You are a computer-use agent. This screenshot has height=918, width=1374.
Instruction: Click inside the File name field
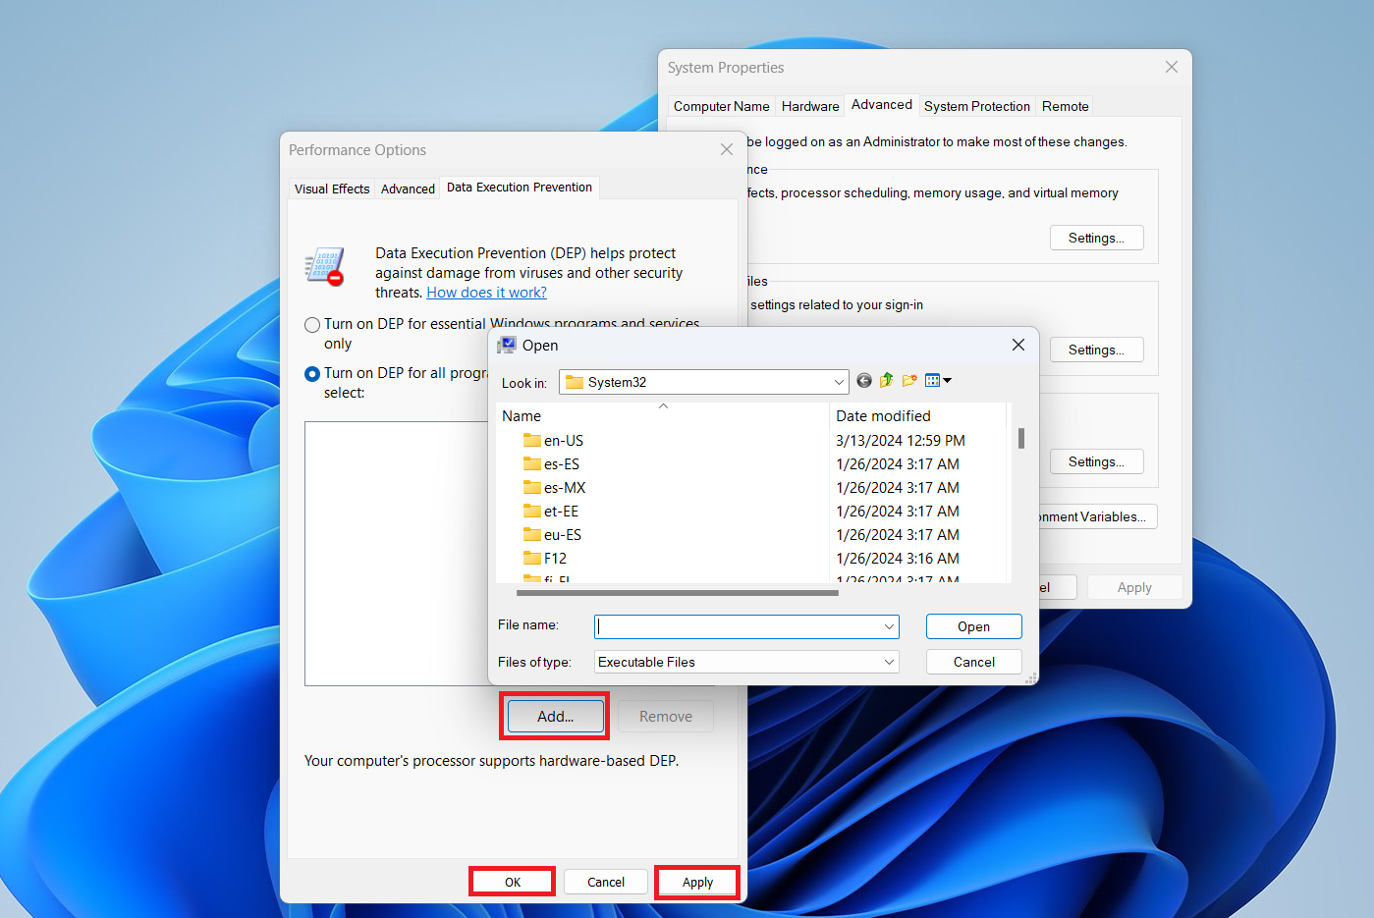pyautogui.click(x=737, y=625)
